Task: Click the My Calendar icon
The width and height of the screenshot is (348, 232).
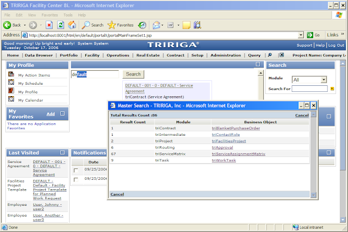Action: (x=11, y=99)
